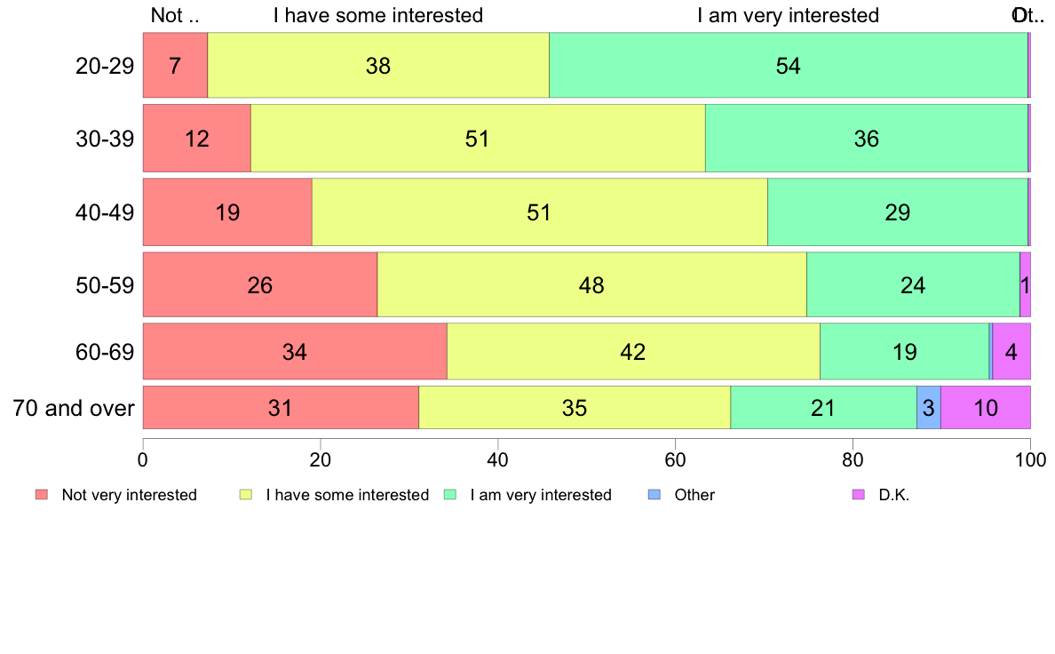
Task: Select the red 26 segment in 50-59 bar
Action: coord(259,285)
